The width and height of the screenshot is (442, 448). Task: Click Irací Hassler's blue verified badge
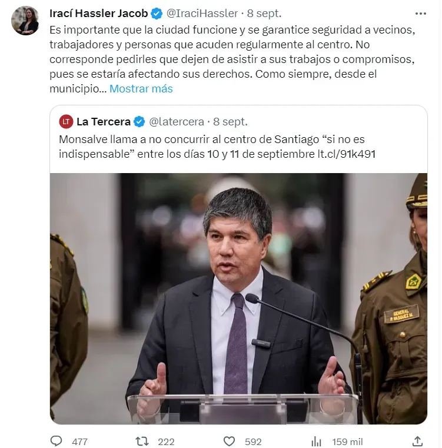157,14
